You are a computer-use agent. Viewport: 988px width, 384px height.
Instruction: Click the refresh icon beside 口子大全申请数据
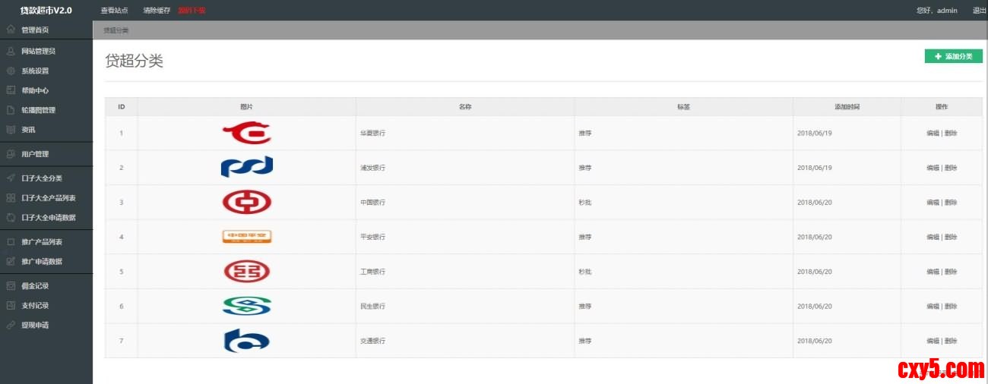11,218
